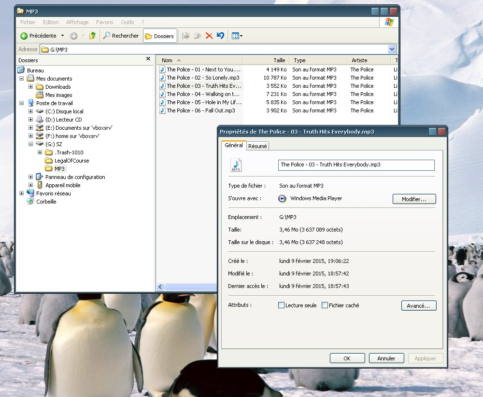Sort files by the Artiste column
This screenshot has width=483, height=397.
[x=369, y=60]
